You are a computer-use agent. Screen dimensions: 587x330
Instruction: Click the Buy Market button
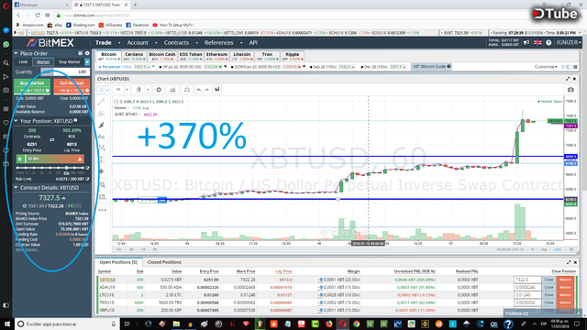(x=32, y=86)
